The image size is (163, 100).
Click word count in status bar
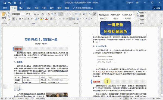pyautogui.click(x=23, y=98)
